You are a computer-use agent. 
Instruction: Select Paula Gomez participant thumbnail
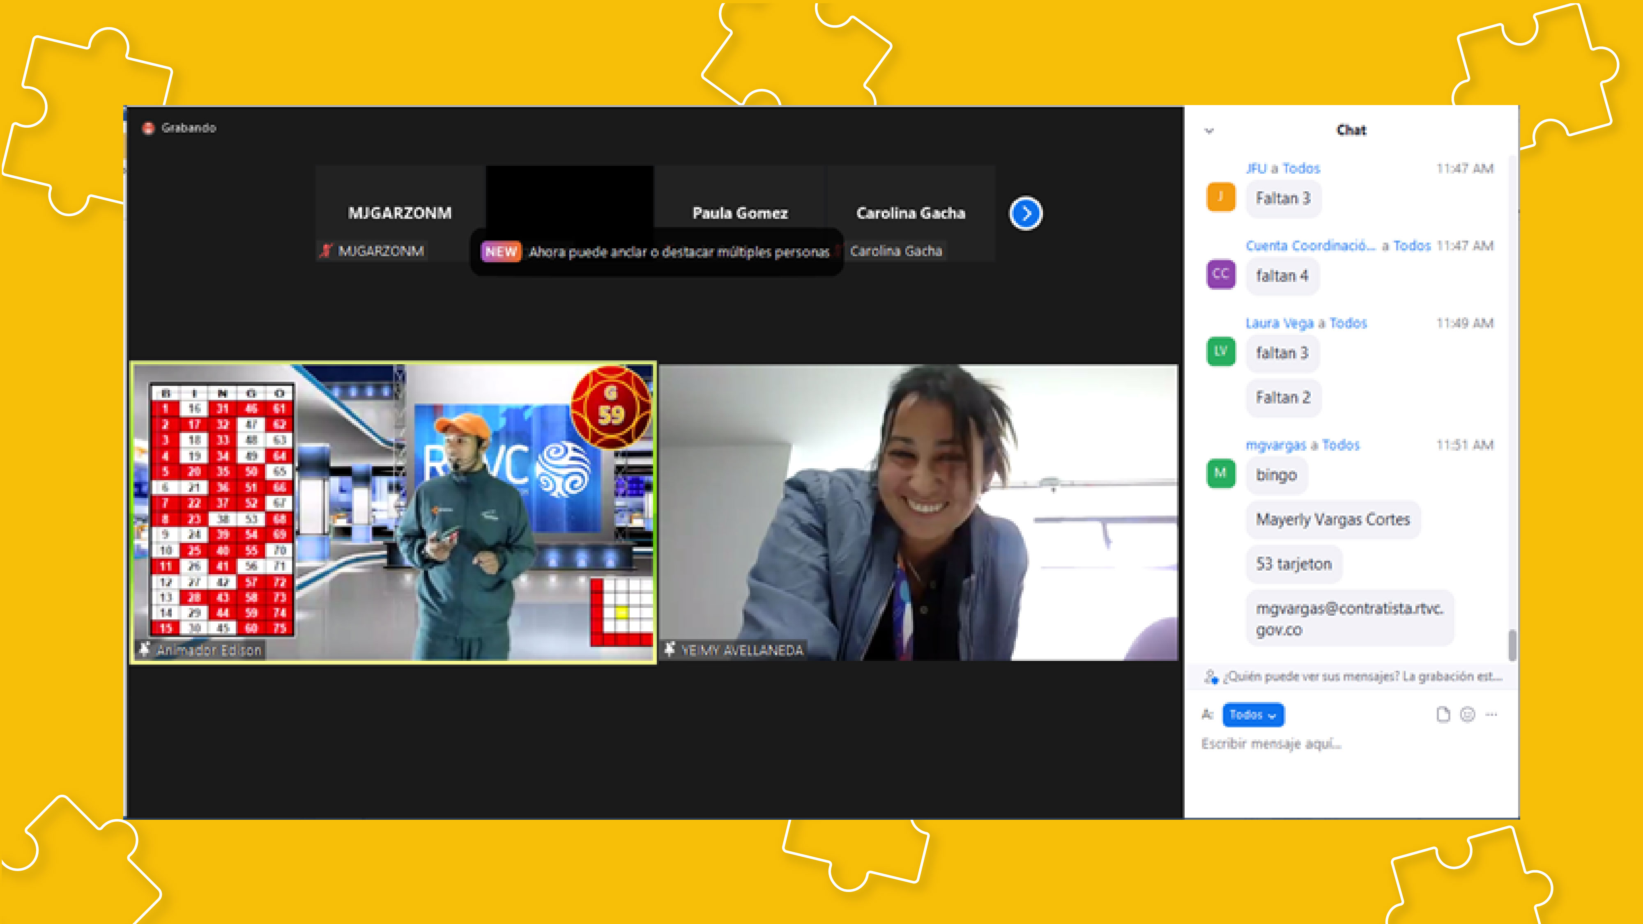[x=740, y=213]
